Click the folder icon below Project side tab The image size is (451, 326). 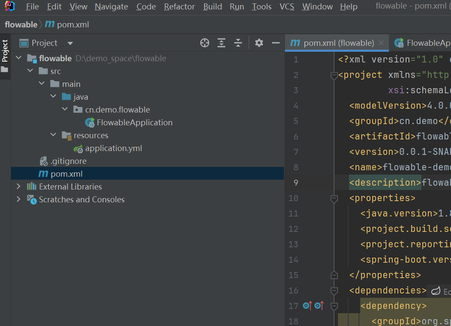(5, 69)
